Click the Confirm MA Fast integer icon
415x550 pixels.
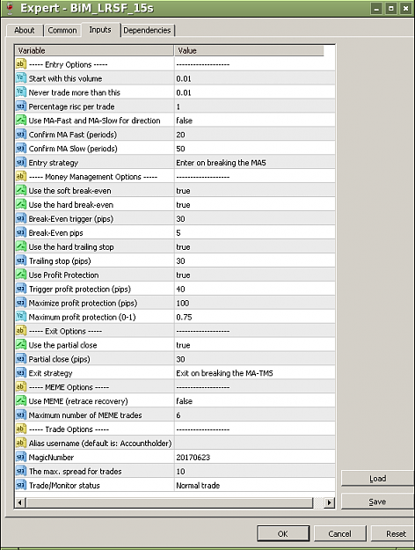[x=21, y=135]
